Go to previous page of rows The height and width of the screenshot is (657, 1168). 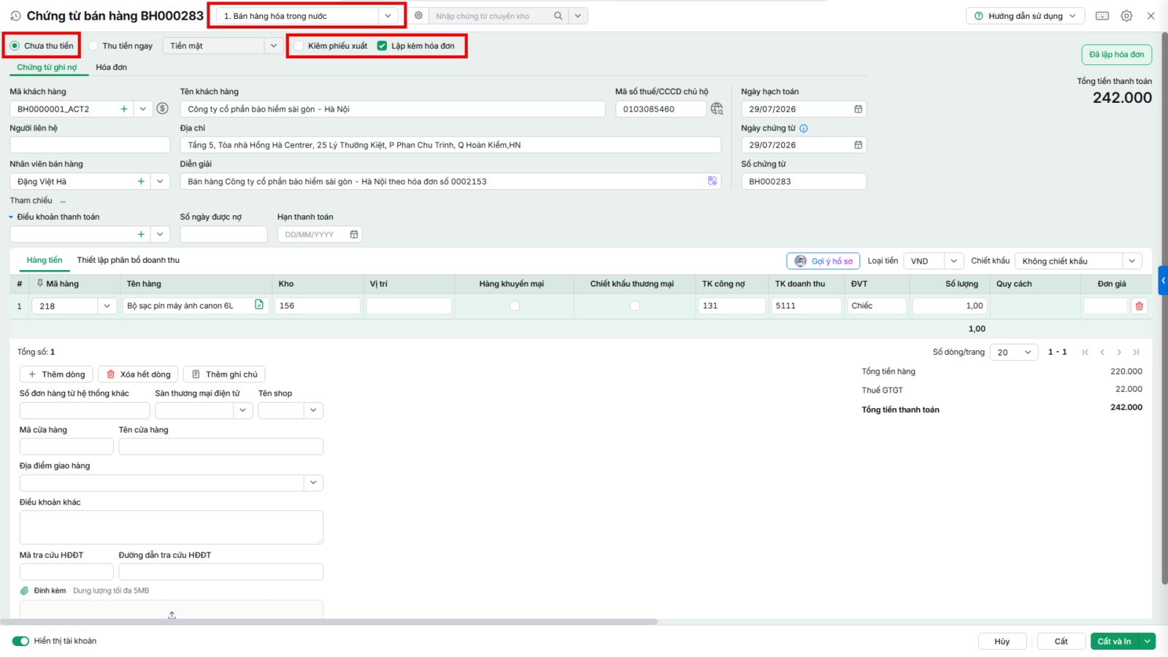1102,352
